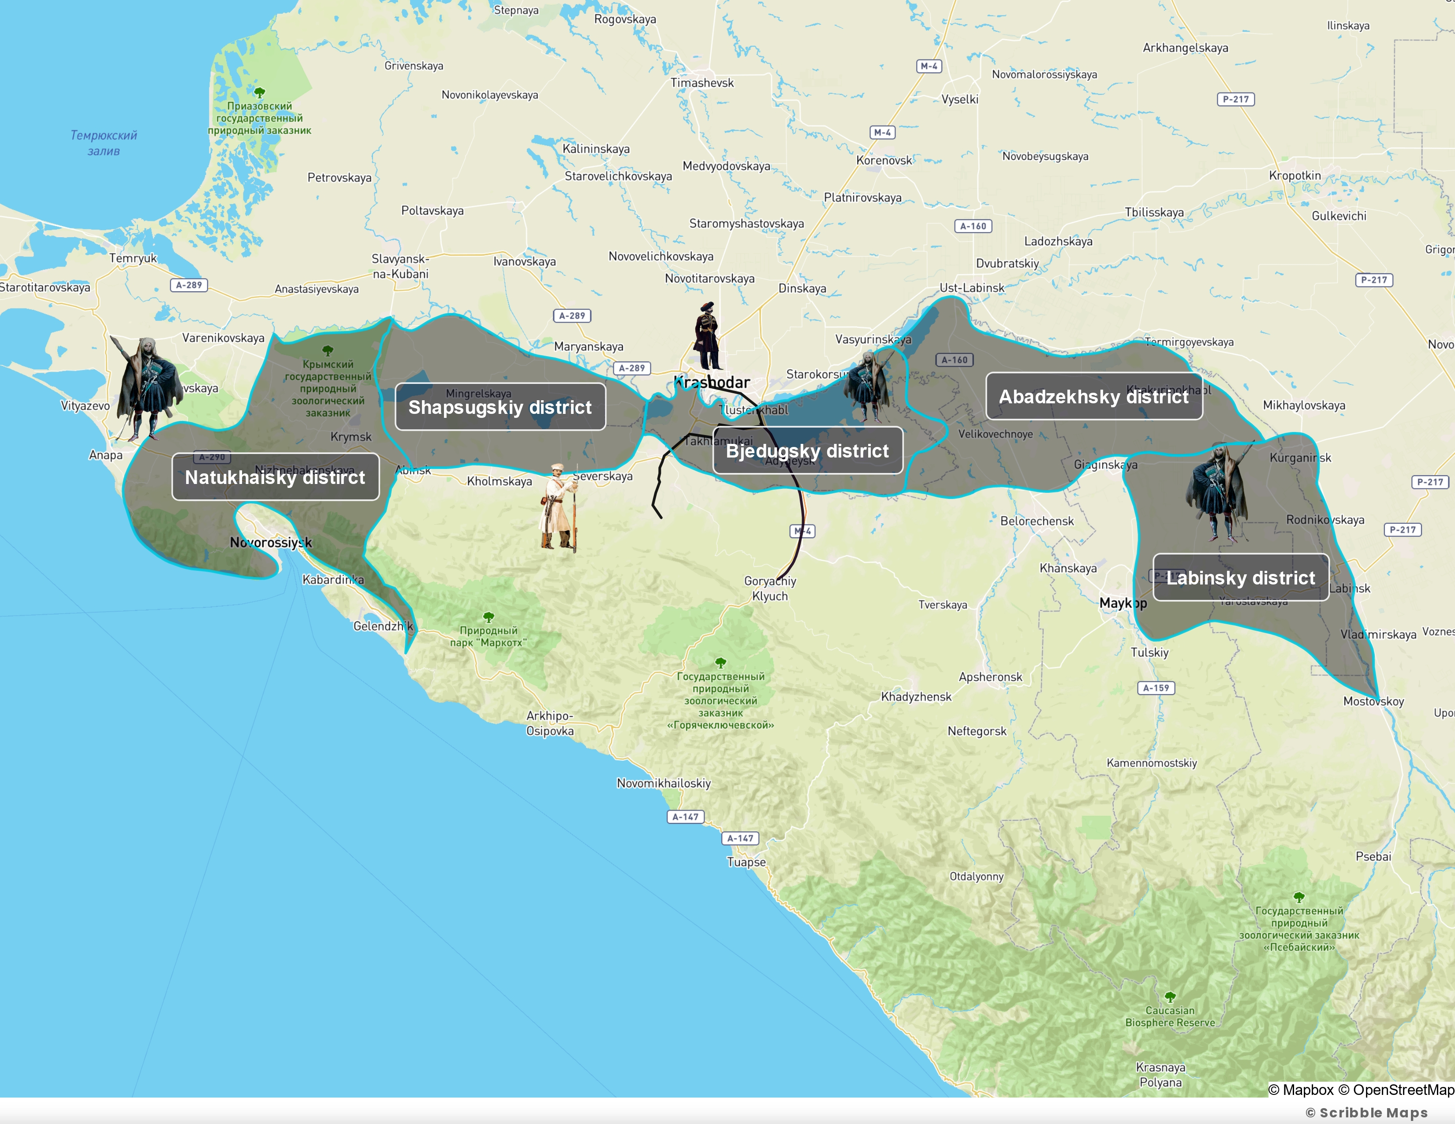This screenshot has height=1124, width=1455.
Task: Click the A-159 road shield below Tulskiy
Action: 1156,688
